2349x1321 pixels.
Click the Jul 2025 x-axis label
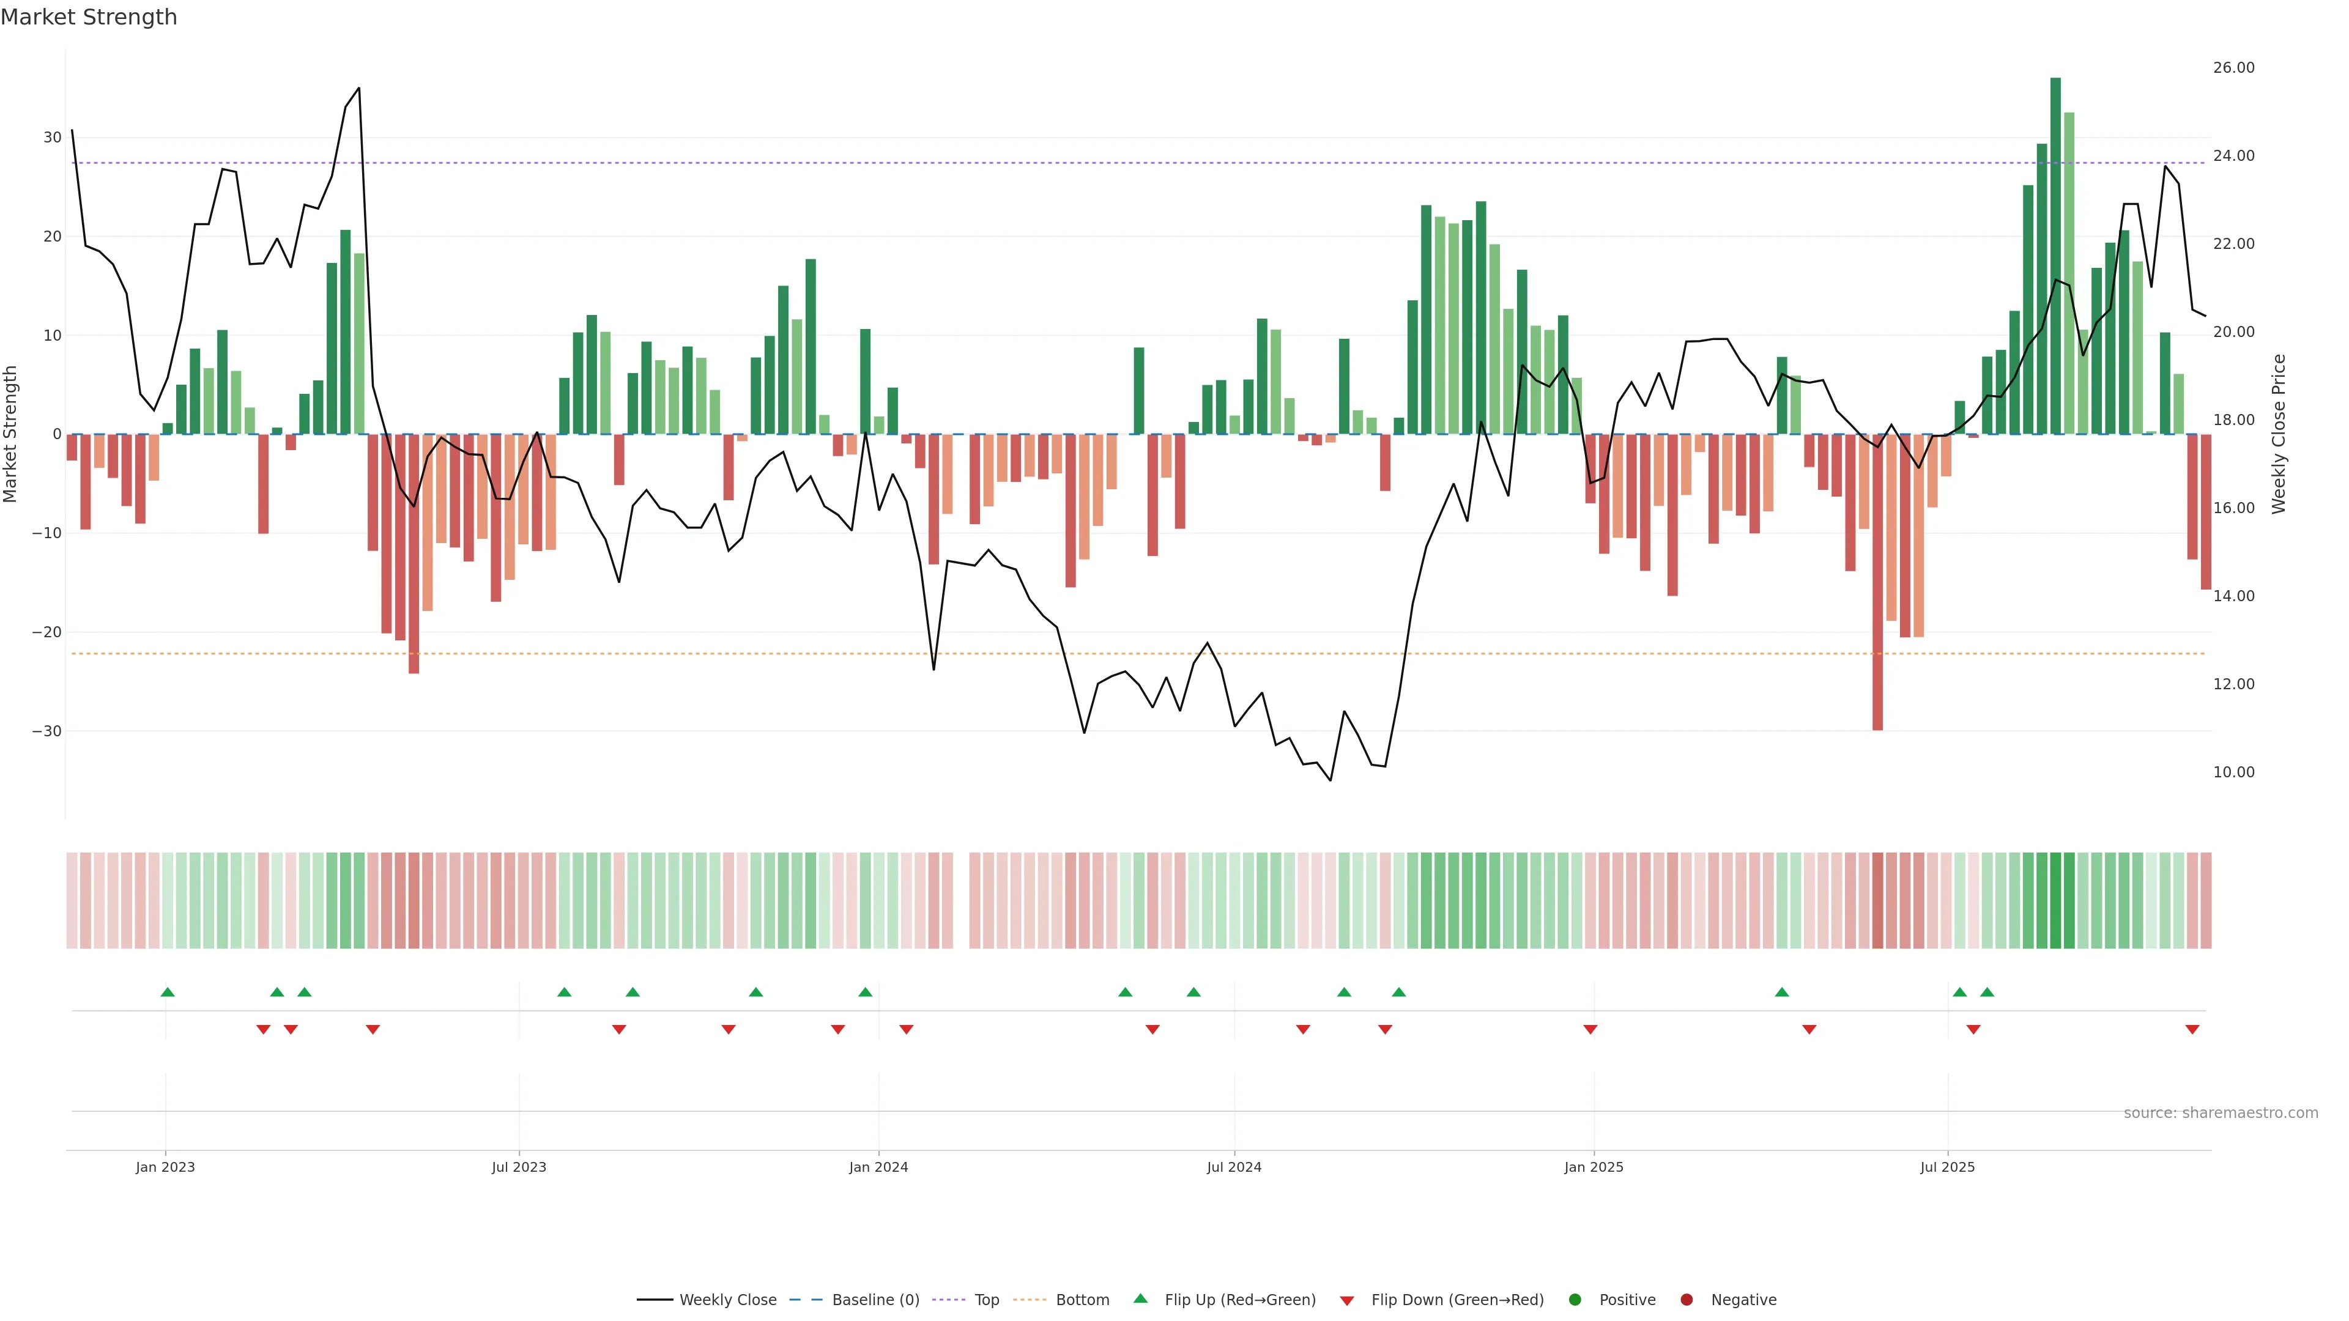(x=1947, y=1167)
